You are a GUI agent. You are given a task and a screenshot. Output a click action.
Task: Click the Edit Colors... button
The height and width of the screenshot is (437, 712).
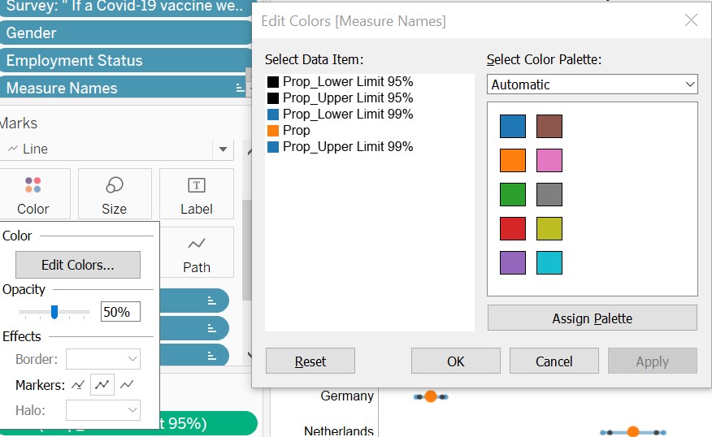click(78, 265)
